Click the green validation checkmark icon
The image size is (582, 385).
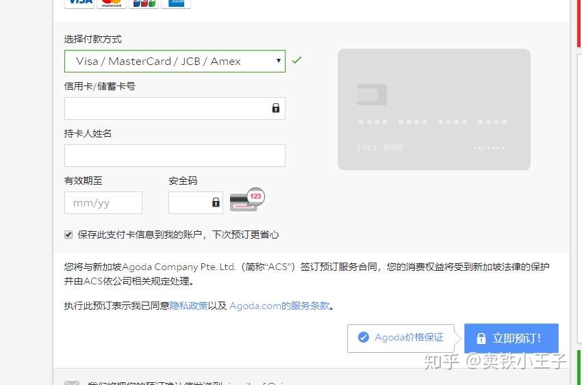(x=296, y=59)
